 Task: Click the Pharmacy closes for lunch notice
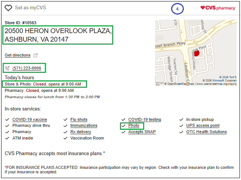(52, 97)
